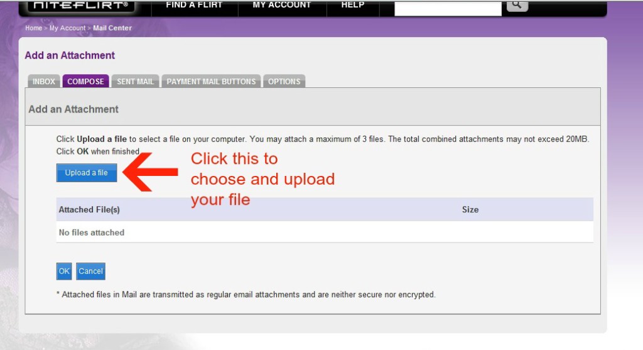Switch to the Inbox tab
The height and width of the screenshot is (350, 643).
[44, 81]
